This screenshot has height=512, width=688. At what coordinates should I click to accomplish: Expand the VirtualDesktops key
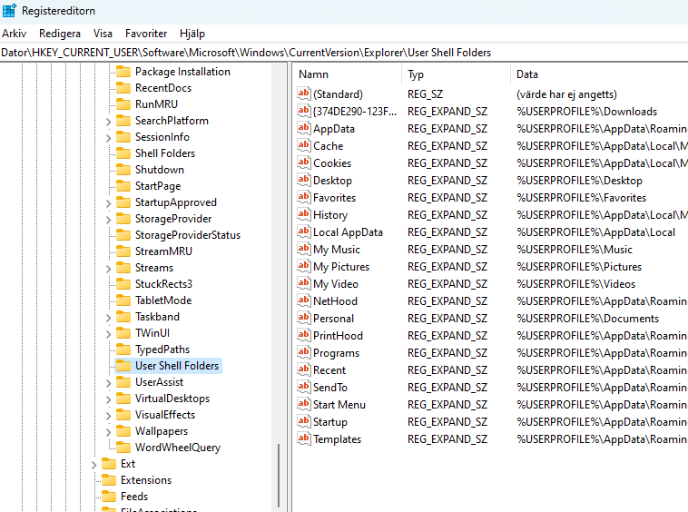pyautogui.click(x=108, y=399)
